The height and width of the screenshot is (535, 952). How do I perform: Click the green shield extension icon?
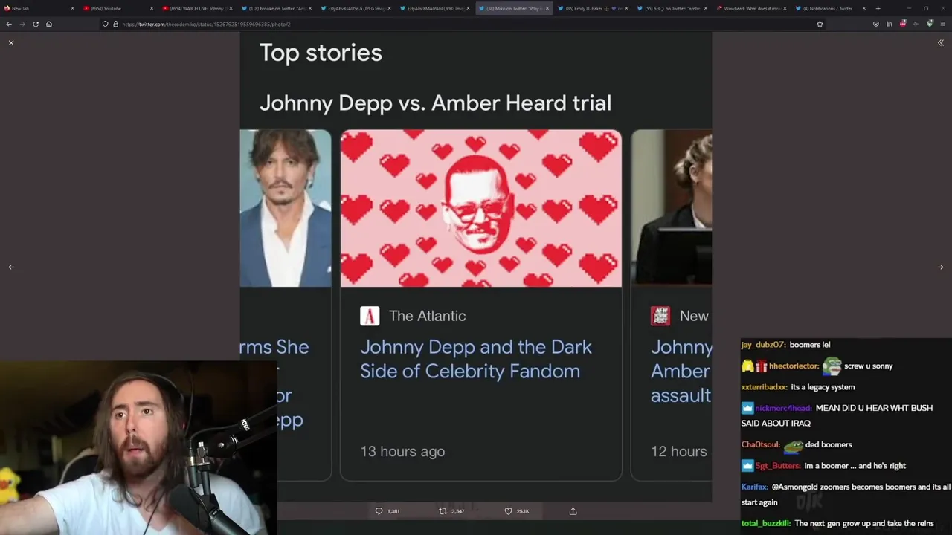(x=930, y=24)
